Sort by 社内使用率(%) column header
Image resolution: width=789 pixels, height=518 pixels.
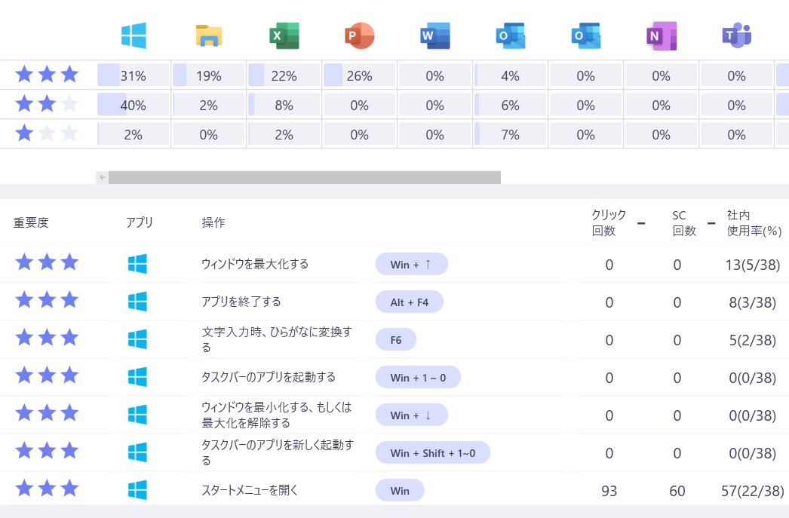(754, 222)
